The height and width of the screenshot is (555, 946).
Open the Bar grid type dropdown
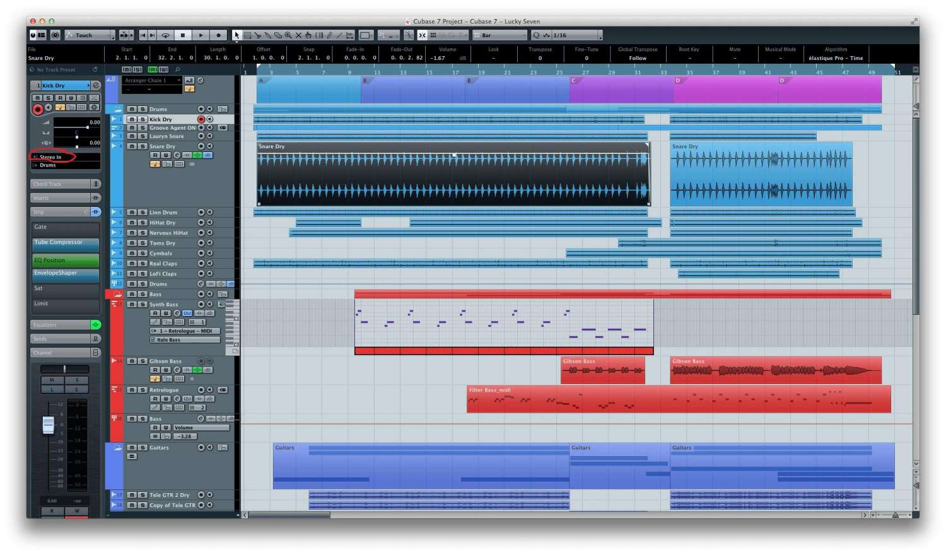[x=501, y=35]
